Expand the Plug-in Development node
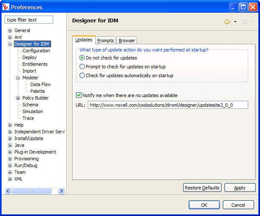Image resolution: width=260 pixels, height=216 pixels. click(10, 152)
